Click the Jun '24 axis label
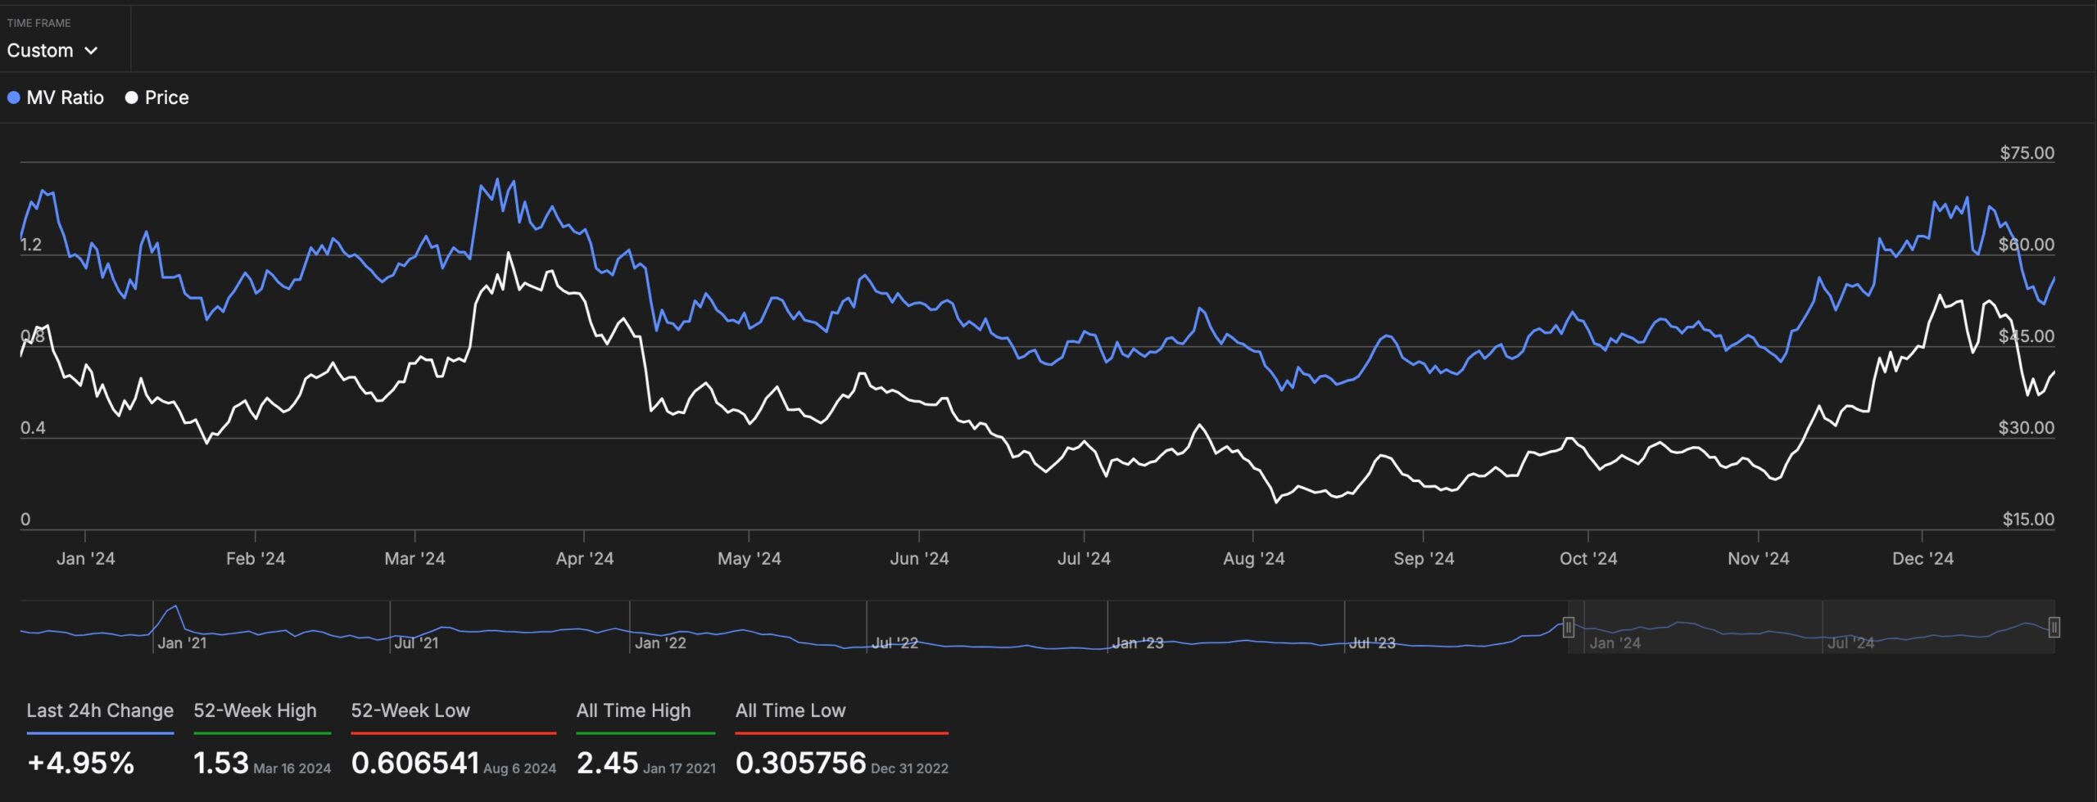This screenshot has height=802, width=2097. coord(919,558)
